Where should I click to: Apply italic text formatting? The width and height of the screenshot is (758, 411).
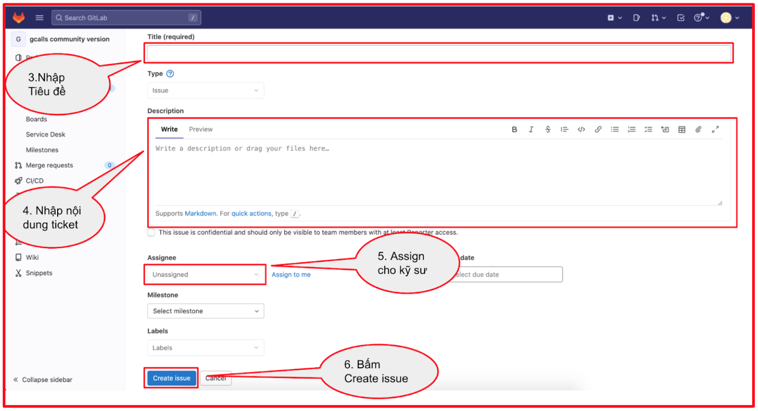pos(531,130)
